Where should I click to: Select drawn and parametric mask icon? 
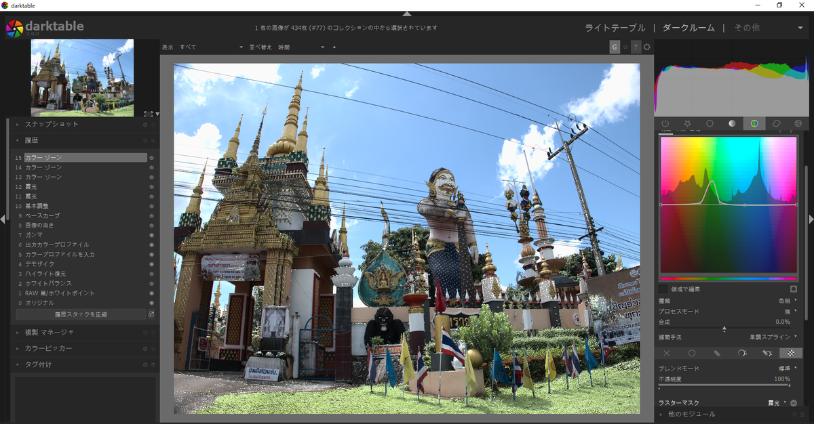(x=767, y=354)
